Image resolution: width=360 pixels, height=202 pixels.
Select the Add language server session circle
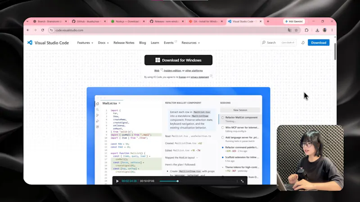(x=223, y=137)
